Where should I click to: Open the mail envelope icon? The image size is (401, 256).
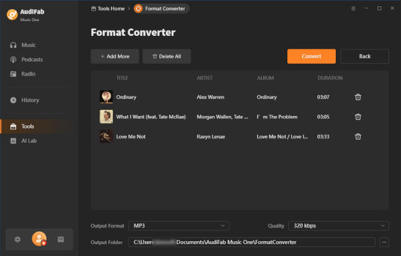pos(61,239)
